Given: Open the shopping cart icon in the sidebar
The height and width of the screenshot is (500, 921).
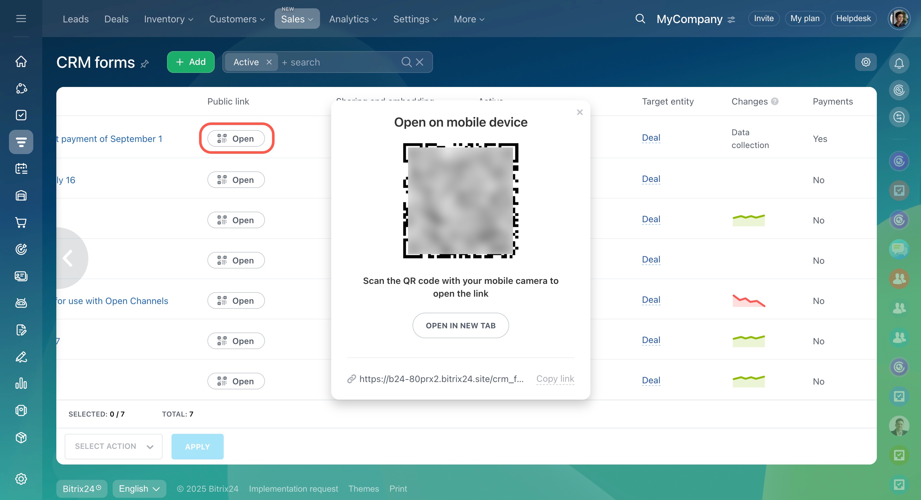Looking at the screenshot, I should [x=21, y=223].
